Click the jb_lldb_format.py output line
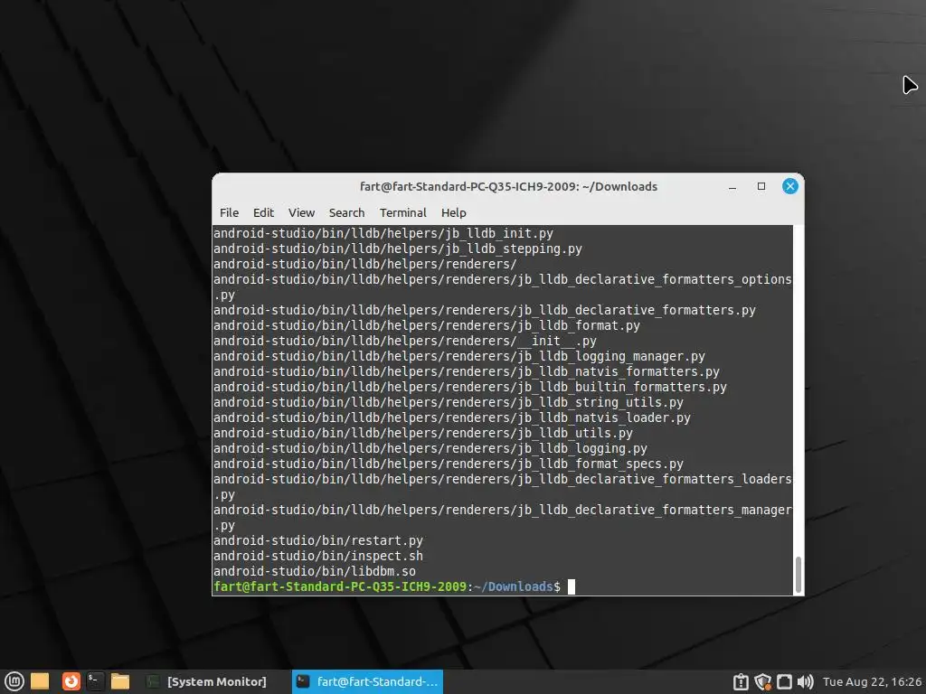 [x=427, y=325]
